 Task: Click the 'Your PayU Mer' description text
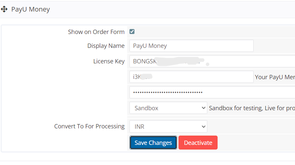click(274, 77)
